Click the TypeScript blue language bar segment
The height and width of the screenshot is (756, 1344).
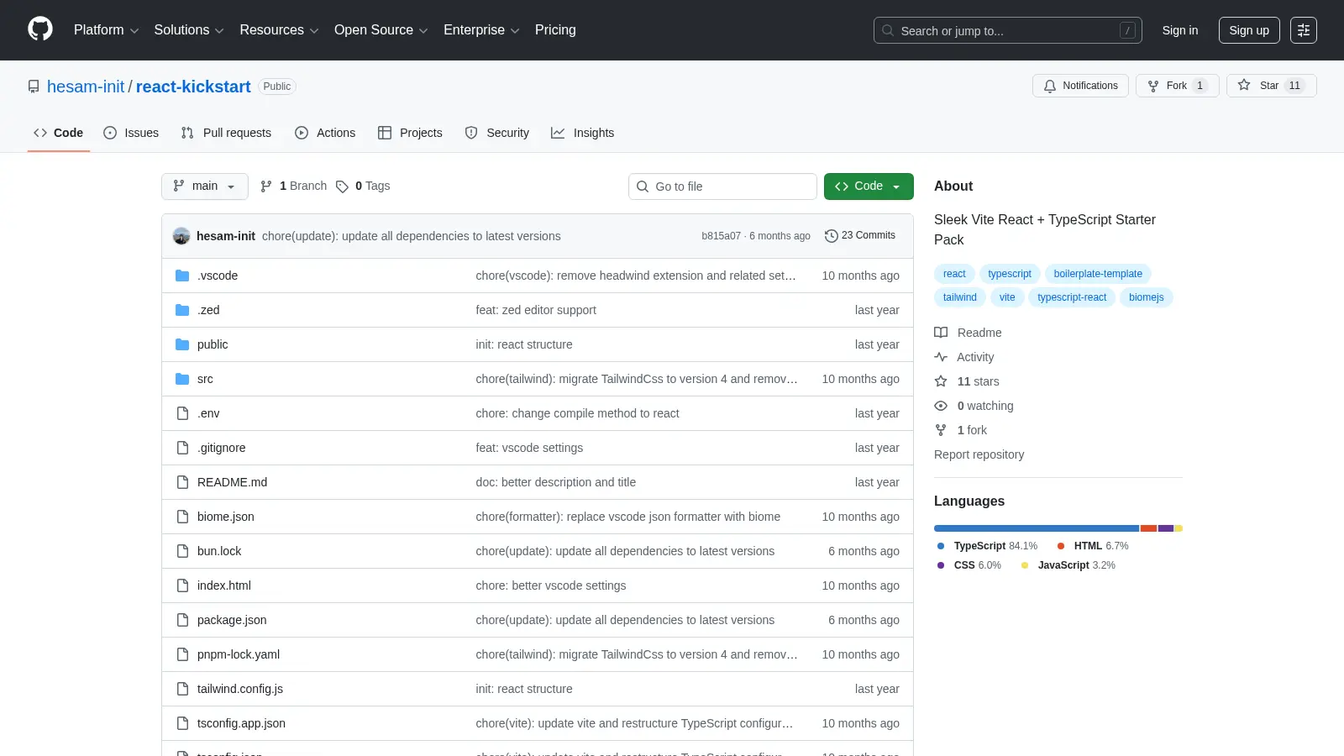point(1037,528)
